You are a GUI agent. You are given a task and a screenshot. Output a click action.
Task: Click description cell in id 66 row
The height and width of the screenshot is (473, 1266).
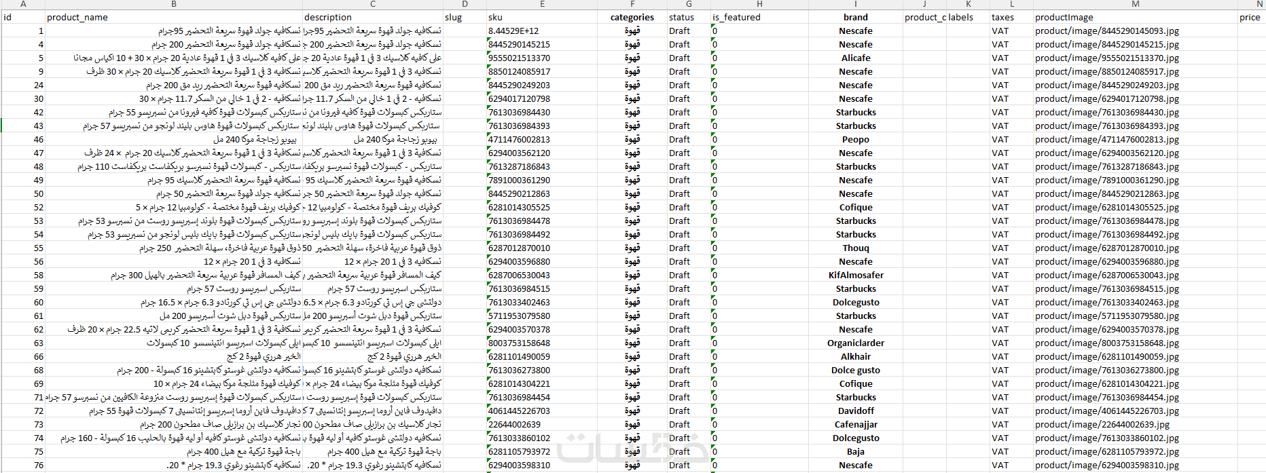point(373,356)
